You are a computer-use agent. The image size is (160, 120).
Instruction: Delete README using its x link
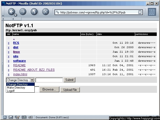8,65
